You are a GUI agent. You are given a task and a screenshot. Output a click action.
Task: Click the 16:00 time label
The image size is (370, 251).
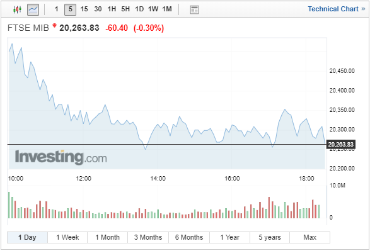point(232,179)
